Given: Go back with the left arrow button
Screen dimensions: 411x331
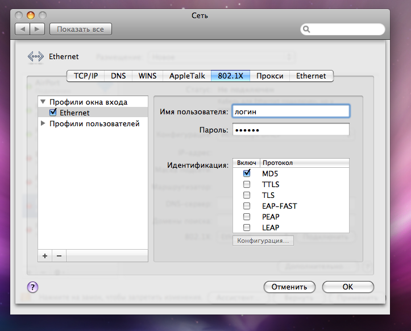Looking at the screenshot, I should pos(23,29).
